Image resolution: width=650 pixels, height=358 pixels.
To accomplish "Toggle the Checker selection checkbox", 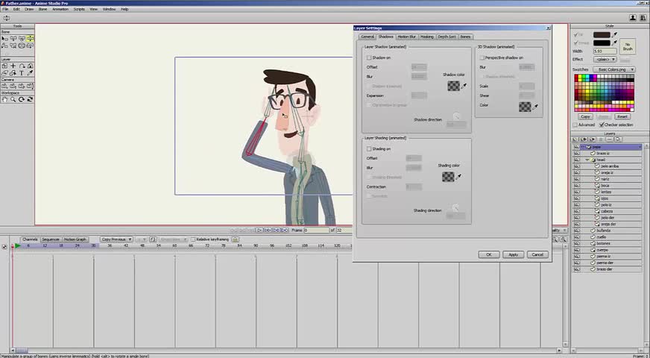I will click(602, 125).
